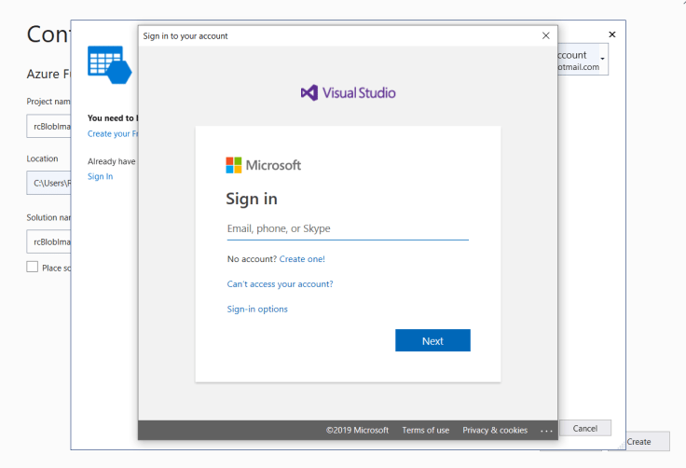Image resolution: width=686 pixels, height=468 pixels.
Task: Open Privacy & cookies in footer
Action: [x=495, y=431]
